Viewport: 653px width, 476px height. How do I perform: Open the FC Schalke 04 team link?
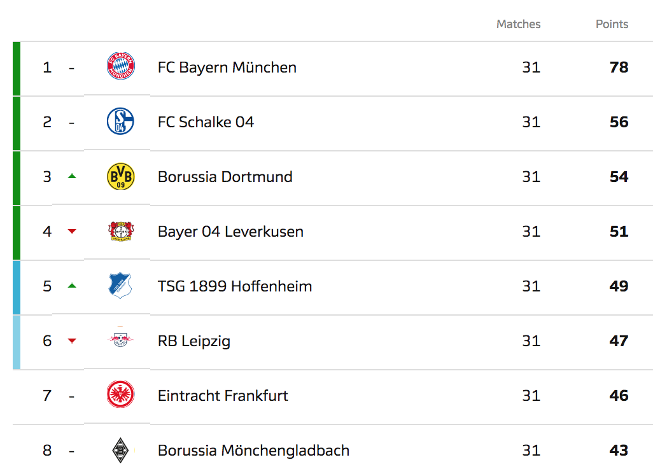(206, 122)
